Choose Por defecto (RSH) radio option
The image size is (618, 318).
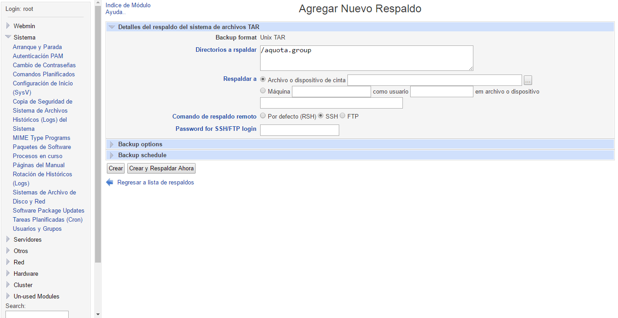tap(263, 116)
